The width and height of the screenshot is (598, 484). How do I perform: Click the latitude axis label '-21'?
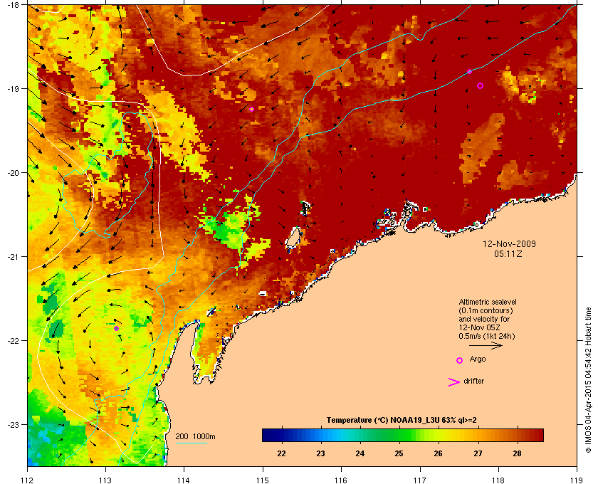click(x=14, y=257)
